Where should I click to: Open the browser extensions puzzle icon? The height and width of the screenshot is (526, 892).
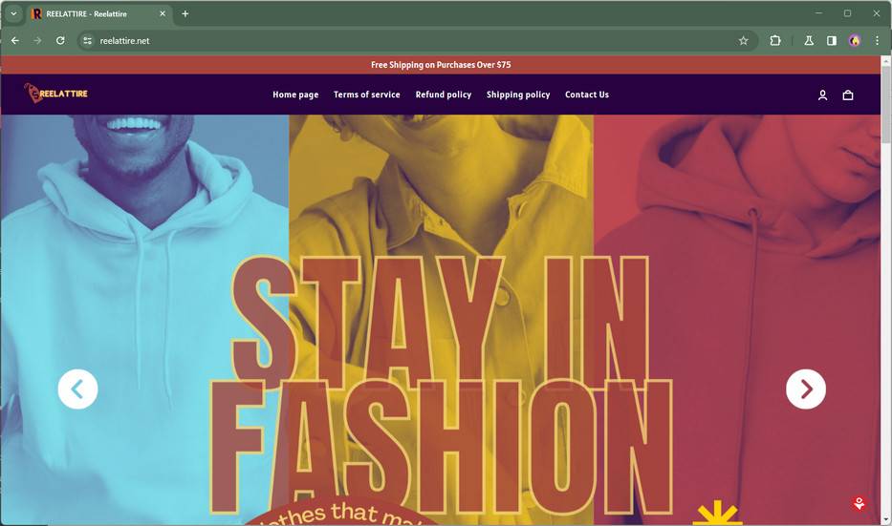pos(774,40)
